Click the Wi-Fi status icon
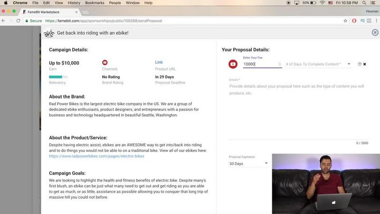 [322, 3]
